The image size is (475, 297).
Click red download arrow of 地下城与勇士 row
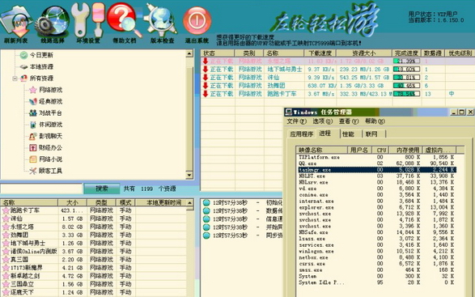pos(206,69)
